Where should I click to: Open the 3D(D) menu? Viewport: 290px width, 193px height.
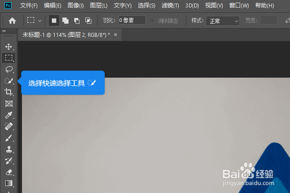192,6
